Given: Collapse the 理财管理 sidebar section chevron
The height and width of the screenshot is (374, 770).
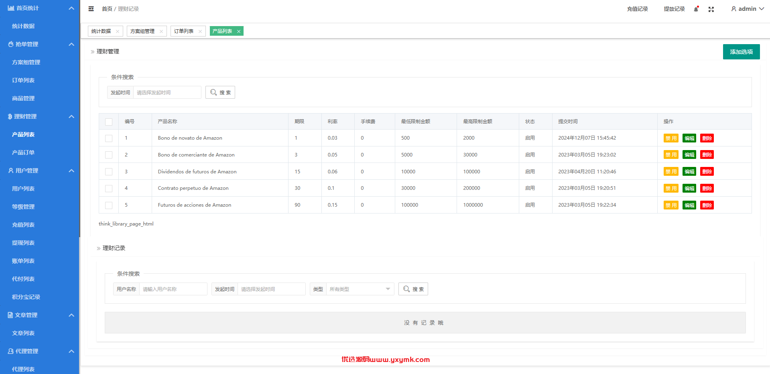Looking at the screenshot, I should point(71,116).
